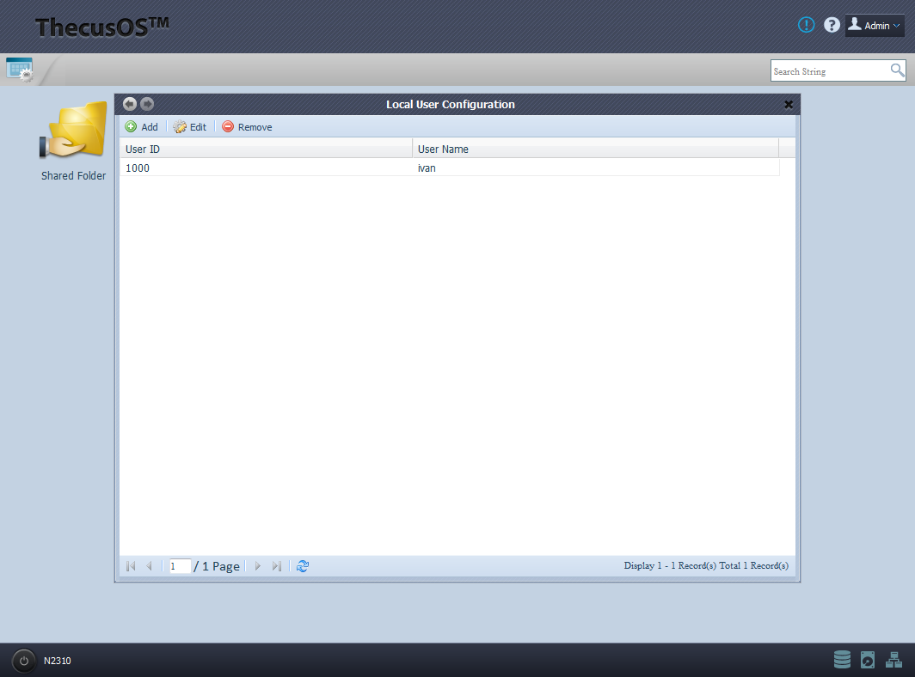Click the system notification alert icon
The width and height of the screenshot is (915, 677).
coord(806,25)
